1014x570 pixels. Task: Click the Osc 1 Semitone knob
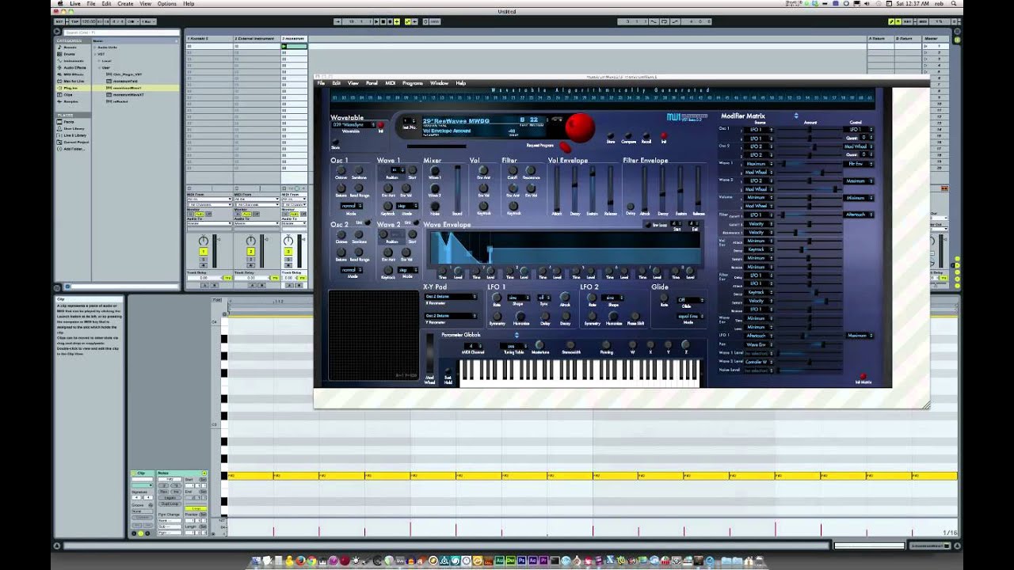(359, 170)
